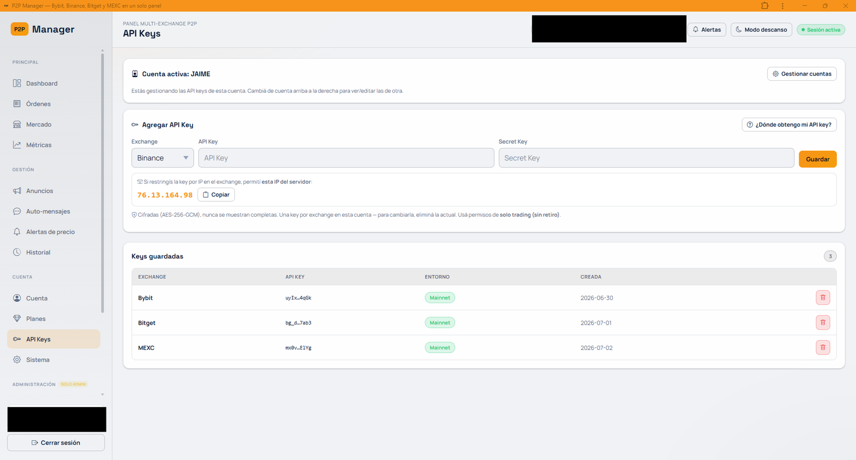Click the Mercado storefront icon
Image resolution: width=856 pixels, height=460 pixels.
point(17,125)
